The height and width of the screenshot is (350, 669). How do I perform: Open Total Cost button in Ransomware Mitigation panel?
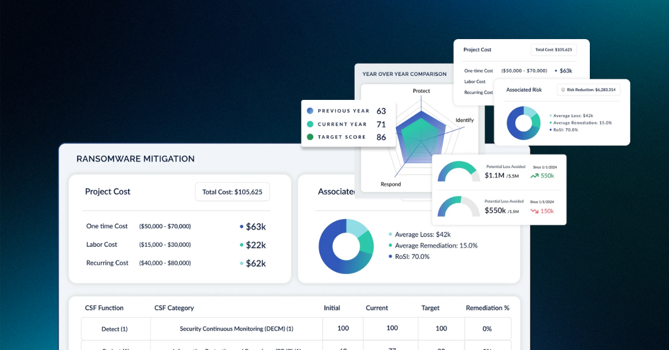232,191
